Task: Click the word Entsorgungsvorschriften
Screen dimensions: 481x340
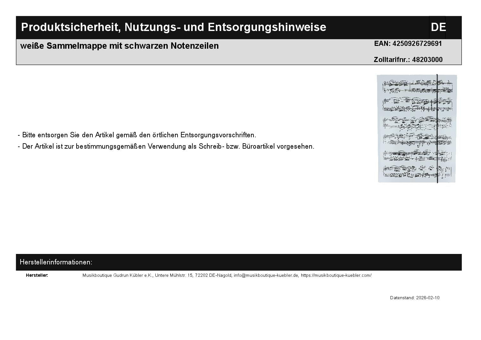Action: [218, 135]
